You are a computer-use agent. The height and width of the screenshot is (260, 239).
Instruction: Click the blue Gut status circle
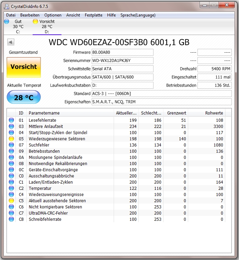coord(7,21)
